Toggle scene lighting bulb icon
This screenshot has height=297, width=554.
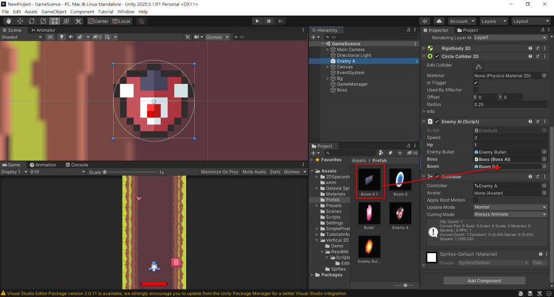pos(62,37)
